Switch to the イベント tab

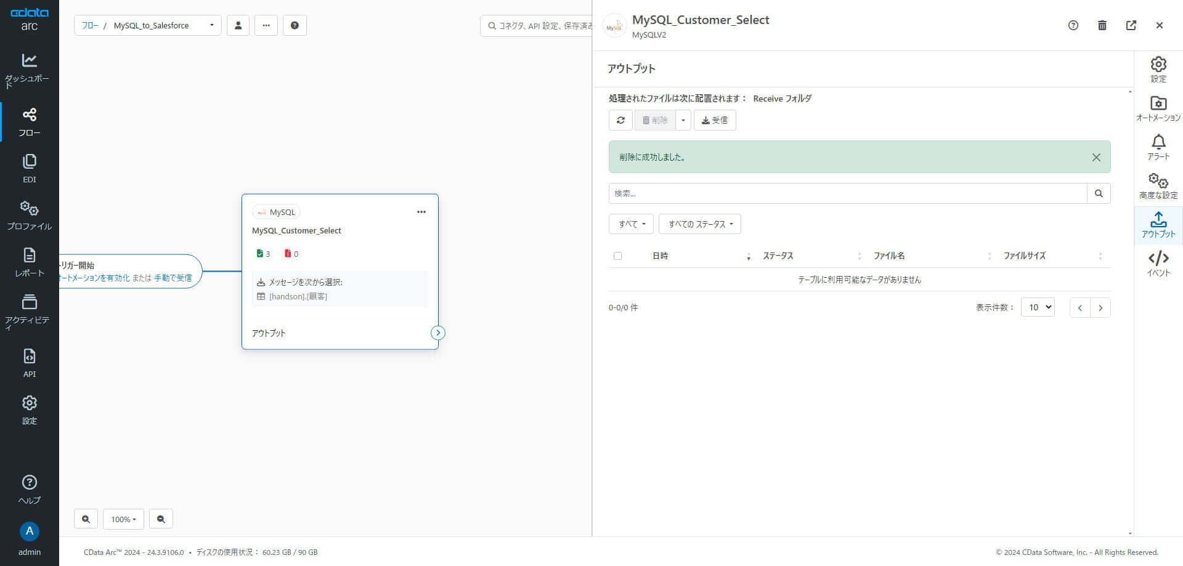[x=1158, y=264]
